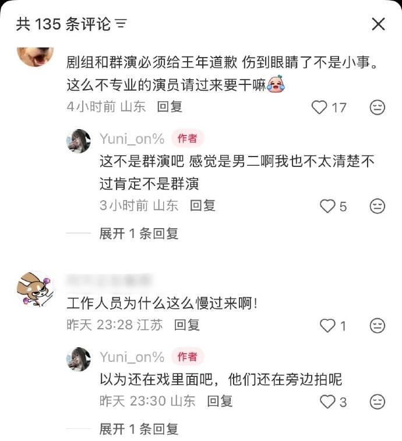Like the author reply with 5 likes
The image size is (402, 441).
327,206
